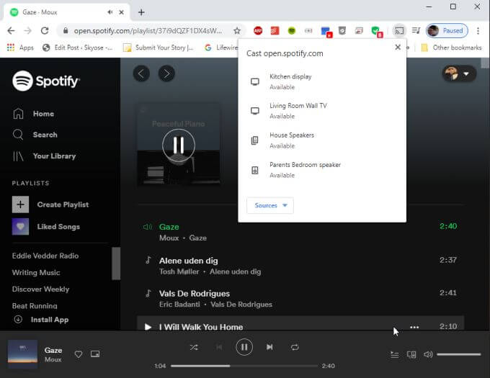Image resolution: width=490 pixels, height=378 pixels.
Task: Pause playback on the Peaceful Piano cover
Action: 179,145
